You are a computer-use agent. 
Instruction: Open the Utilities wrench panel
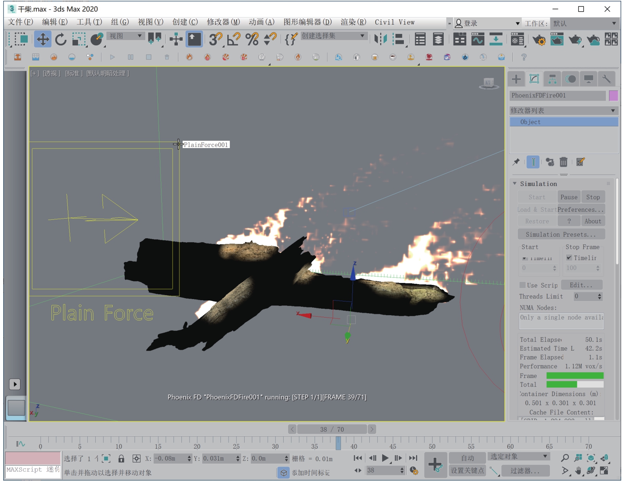pyautogui.click(x=606, y=79)
